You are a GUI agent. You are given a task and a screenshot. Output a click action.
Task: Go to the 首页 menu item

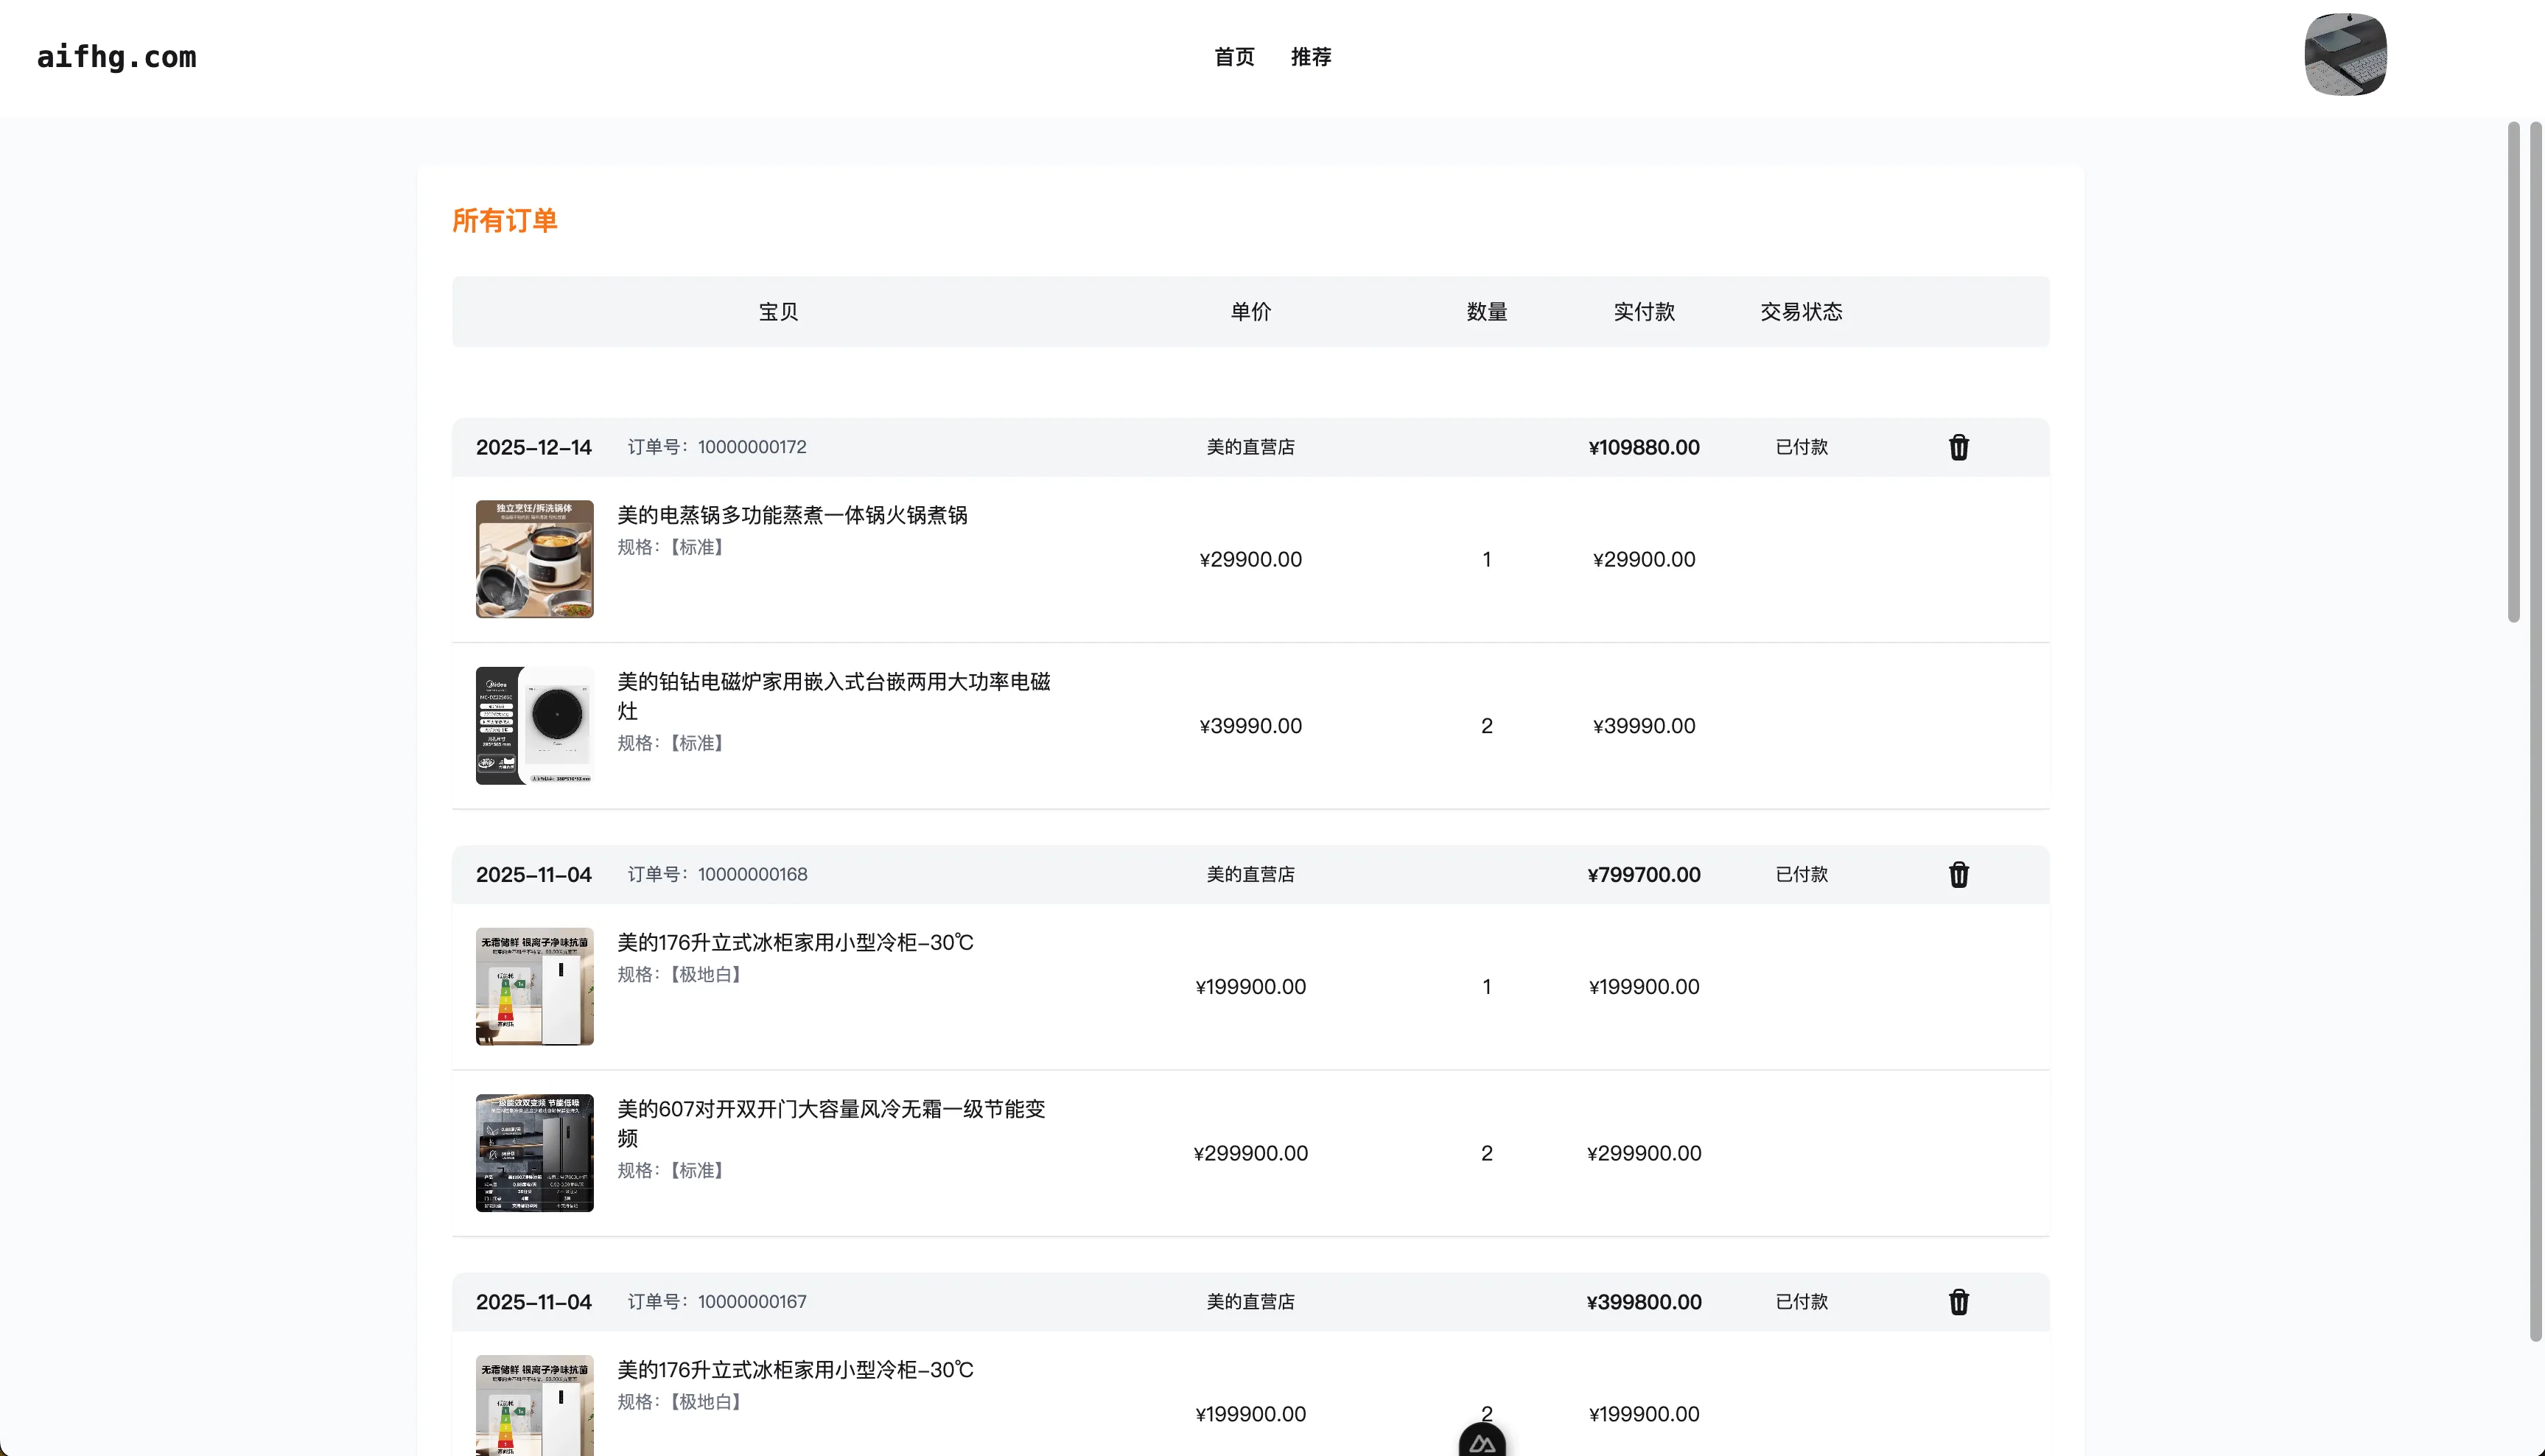pos(1234,57)
